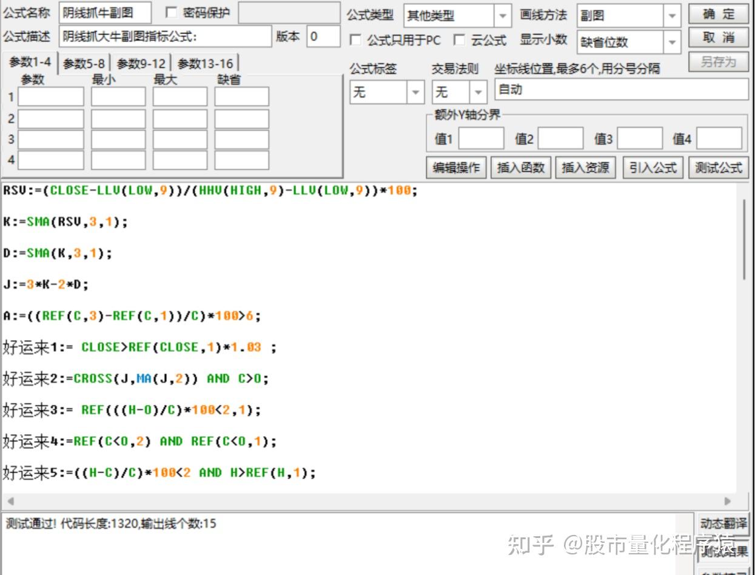Click the J:=3*K-2*D line
Viewport: 755px width, 575px height.
[45, 284]
